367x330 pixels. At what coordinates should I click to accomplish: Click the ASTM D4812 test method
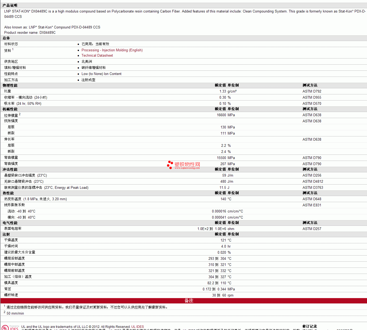click(313, 182)
